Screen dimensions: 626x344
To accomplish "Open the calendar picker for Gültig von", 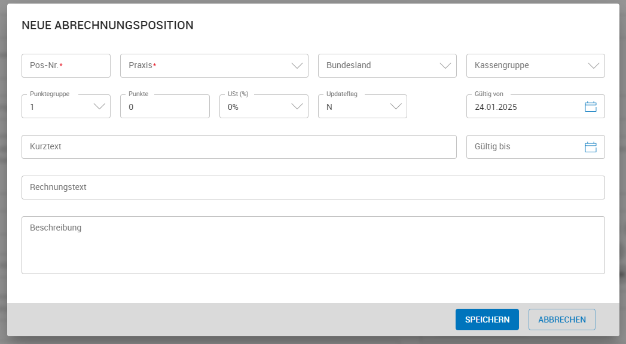I will 590,107.
